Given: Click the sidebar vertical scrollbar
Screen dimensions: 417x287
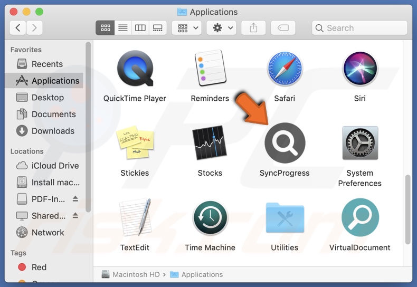Looking at the screenshot, I should (x=88, y=127).
